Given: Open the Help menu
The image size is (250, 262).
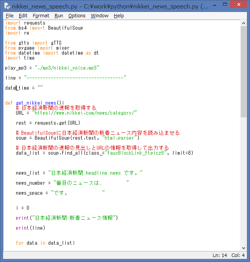Looking at the screenshot, I should 119,15.
